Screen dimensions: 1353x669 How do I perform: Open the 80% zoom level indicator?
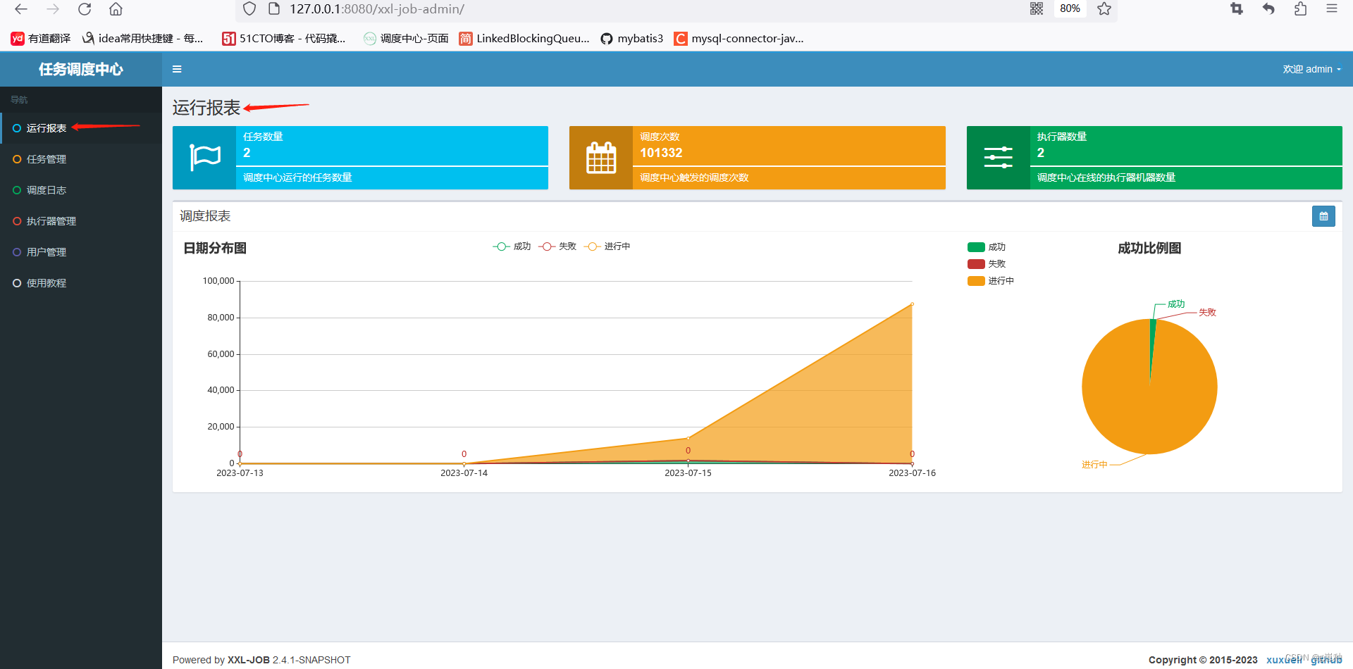pyautogui.click(x=1070, y=8)
